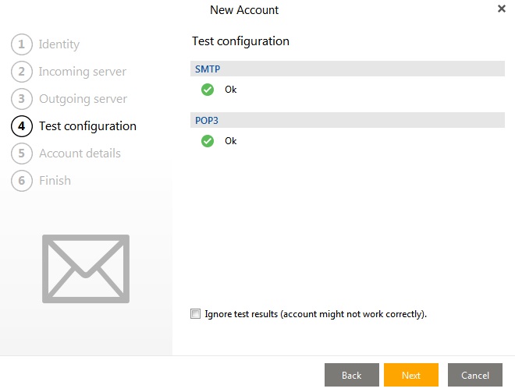Click the SMTP section header bar
Image resolution: width=515 pixels, height=392 pixels.
[x=347, y=69]
